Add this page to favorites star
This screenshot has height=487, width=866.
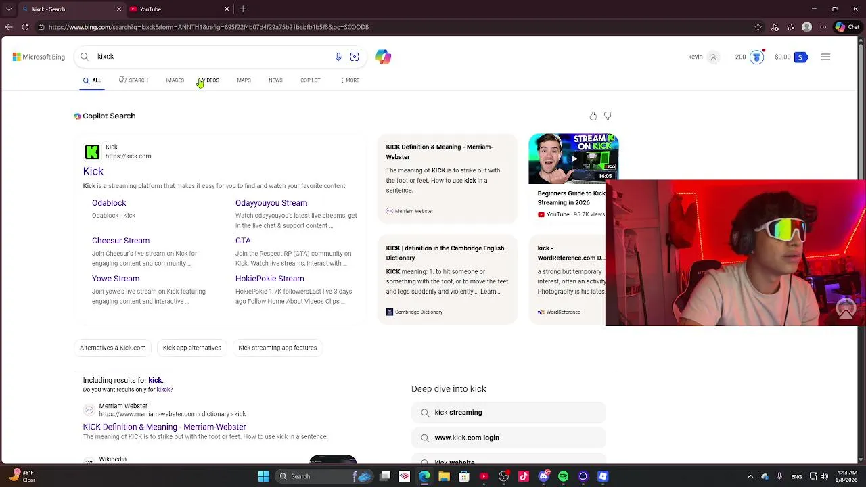[758, 27]
